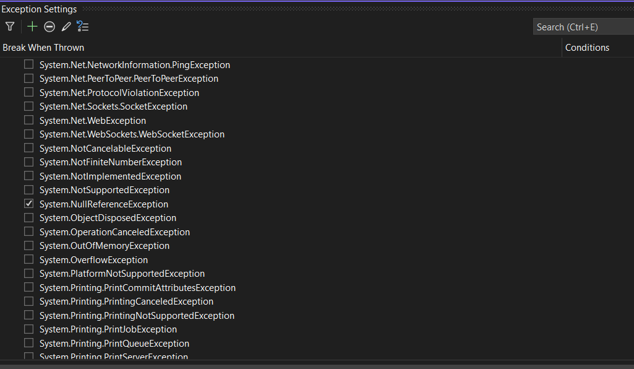Click the green plus add exception icon
The height and width of the screenshot is (369, 634).
point(32,27)
